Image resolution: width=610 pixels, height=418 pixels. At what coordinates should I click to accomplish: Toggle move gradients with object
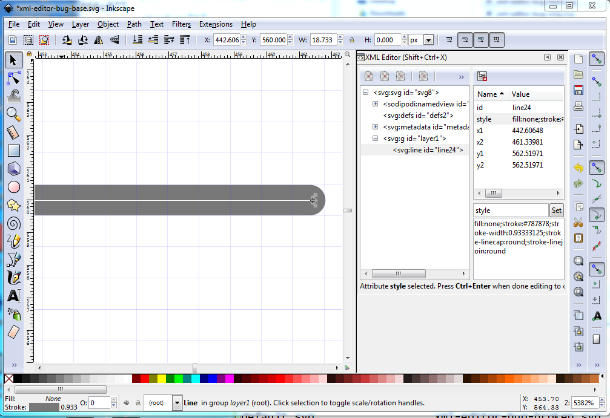click(x=481, y=40)
